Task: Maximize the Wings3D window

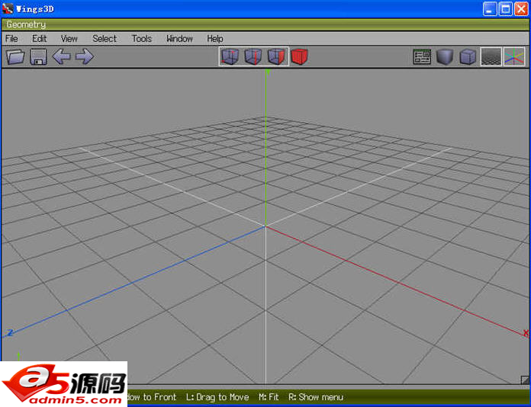Action: coord(506,9)
